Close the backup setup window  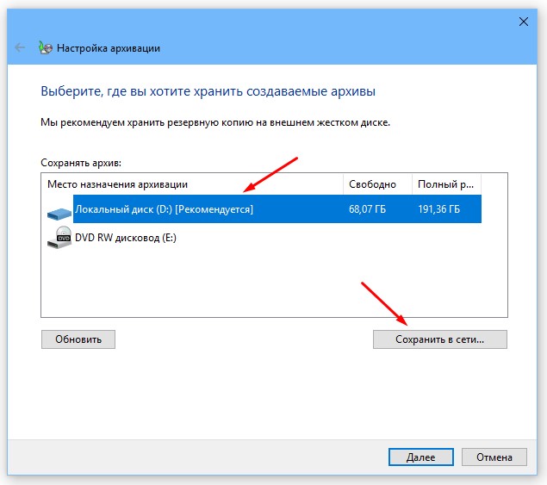[x=523, y=19]
